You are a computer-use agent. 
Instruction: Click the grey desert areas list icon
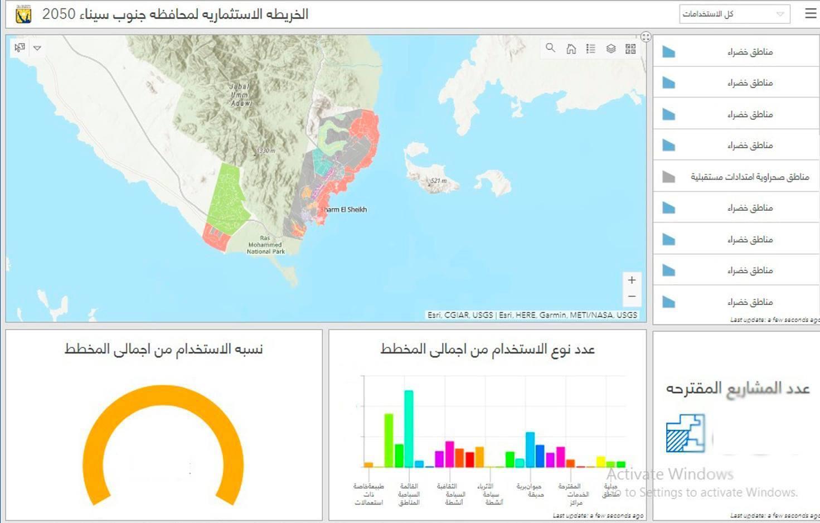668,177
